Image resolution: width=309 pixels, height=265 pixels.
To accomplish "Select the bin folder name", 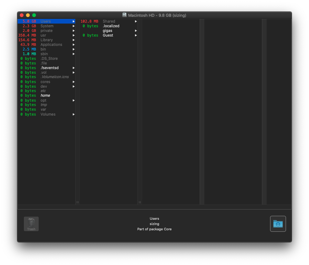I will (43, 49).
